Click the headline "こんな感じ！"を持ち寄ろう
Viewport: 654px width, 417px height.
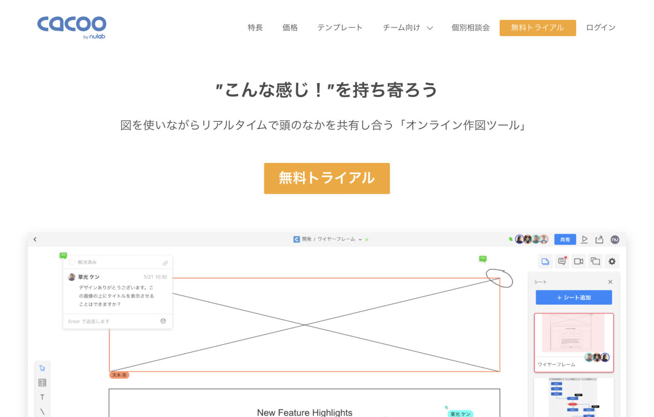pyautogui.click(x=327, y=90)
